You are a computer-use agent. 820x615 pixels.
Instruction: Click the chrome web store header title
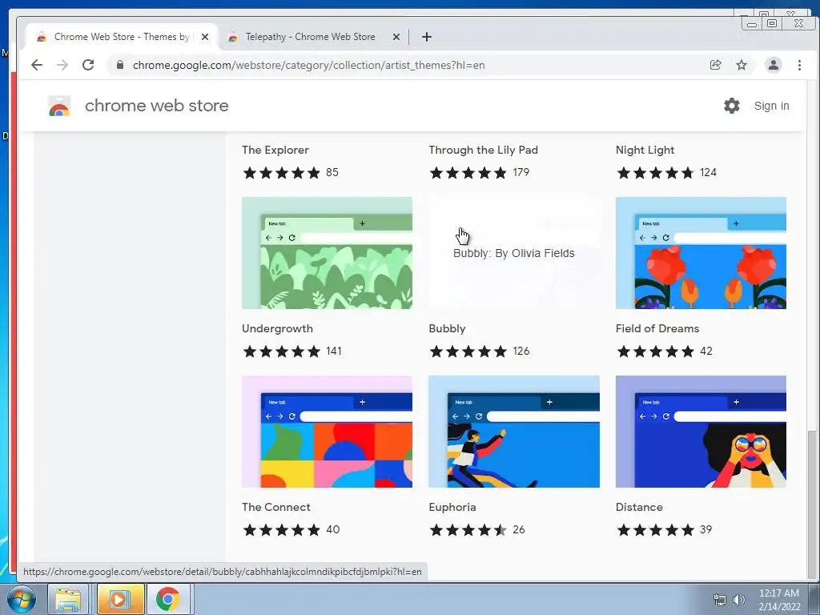[156, 106]
